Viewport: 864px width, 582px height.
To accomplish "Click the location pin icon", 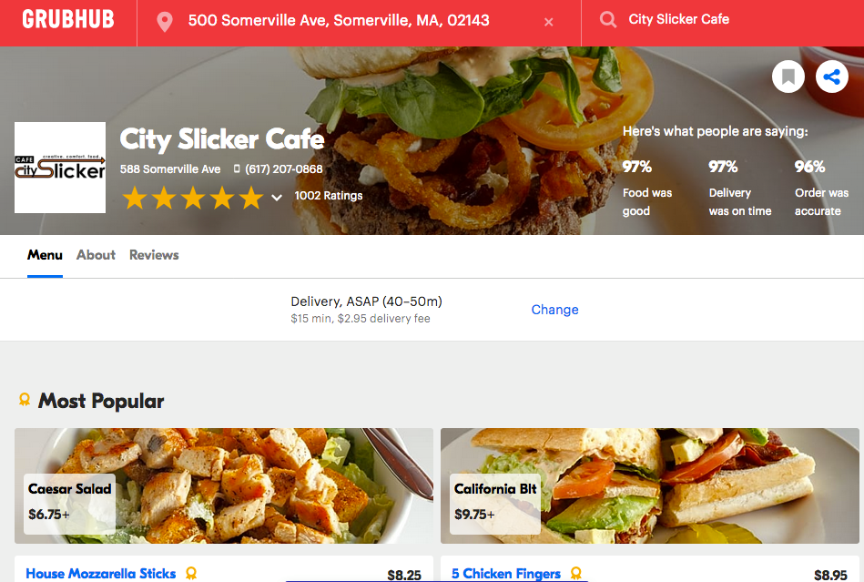I will [165, 21].
